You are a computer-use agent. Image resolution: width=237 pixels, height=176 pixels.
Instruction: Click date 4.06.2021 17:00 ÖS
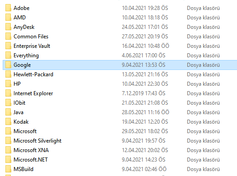click(x=144, y=56)
